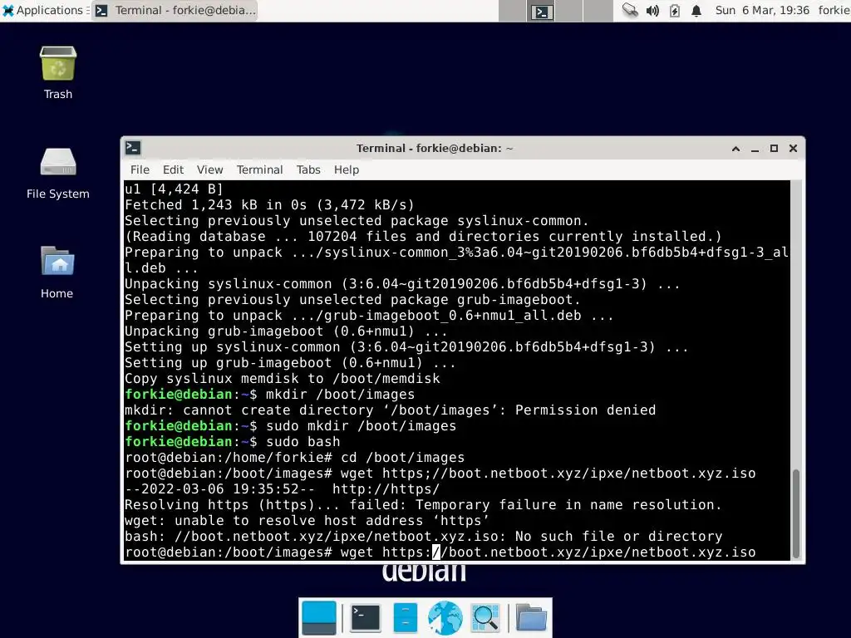The height and width of the screenshot is (638, 851).
Task: Launch Web Browser from bottom dock
Action: coord(445,618)
